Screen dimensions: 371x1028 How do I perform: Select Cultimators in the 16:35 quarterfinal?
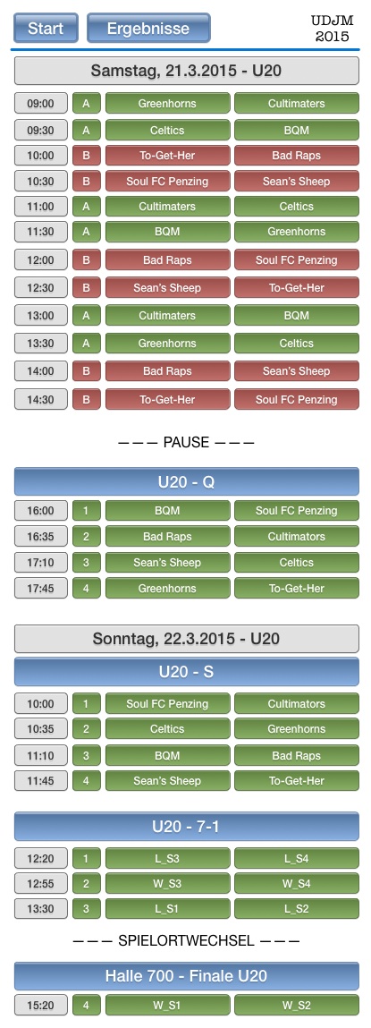coord(296,536)
